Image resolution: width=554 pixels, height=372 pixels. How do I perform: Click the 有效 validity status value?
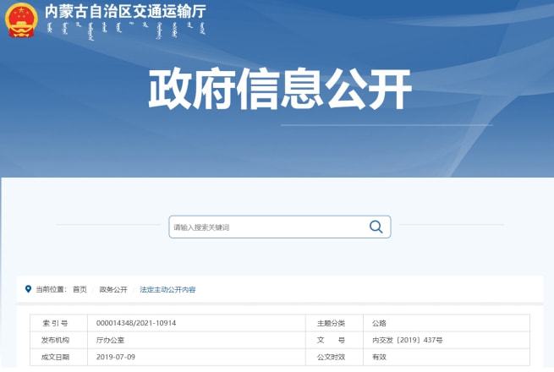point(379,357)
